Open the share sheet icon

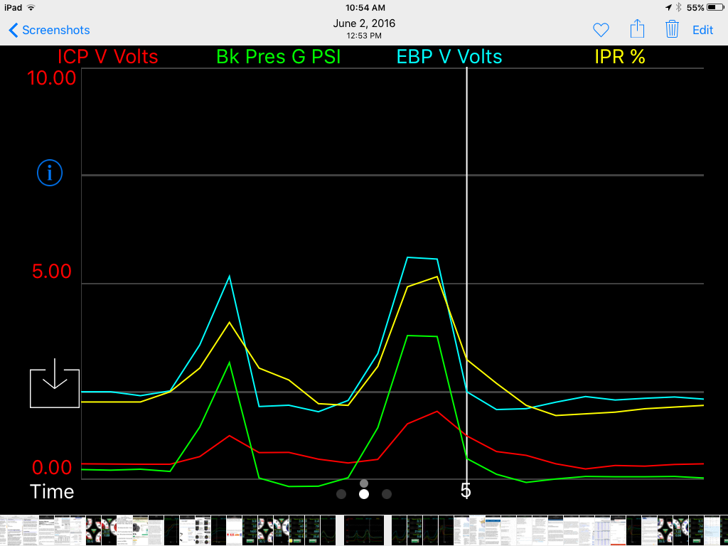[x=637, y=28]
